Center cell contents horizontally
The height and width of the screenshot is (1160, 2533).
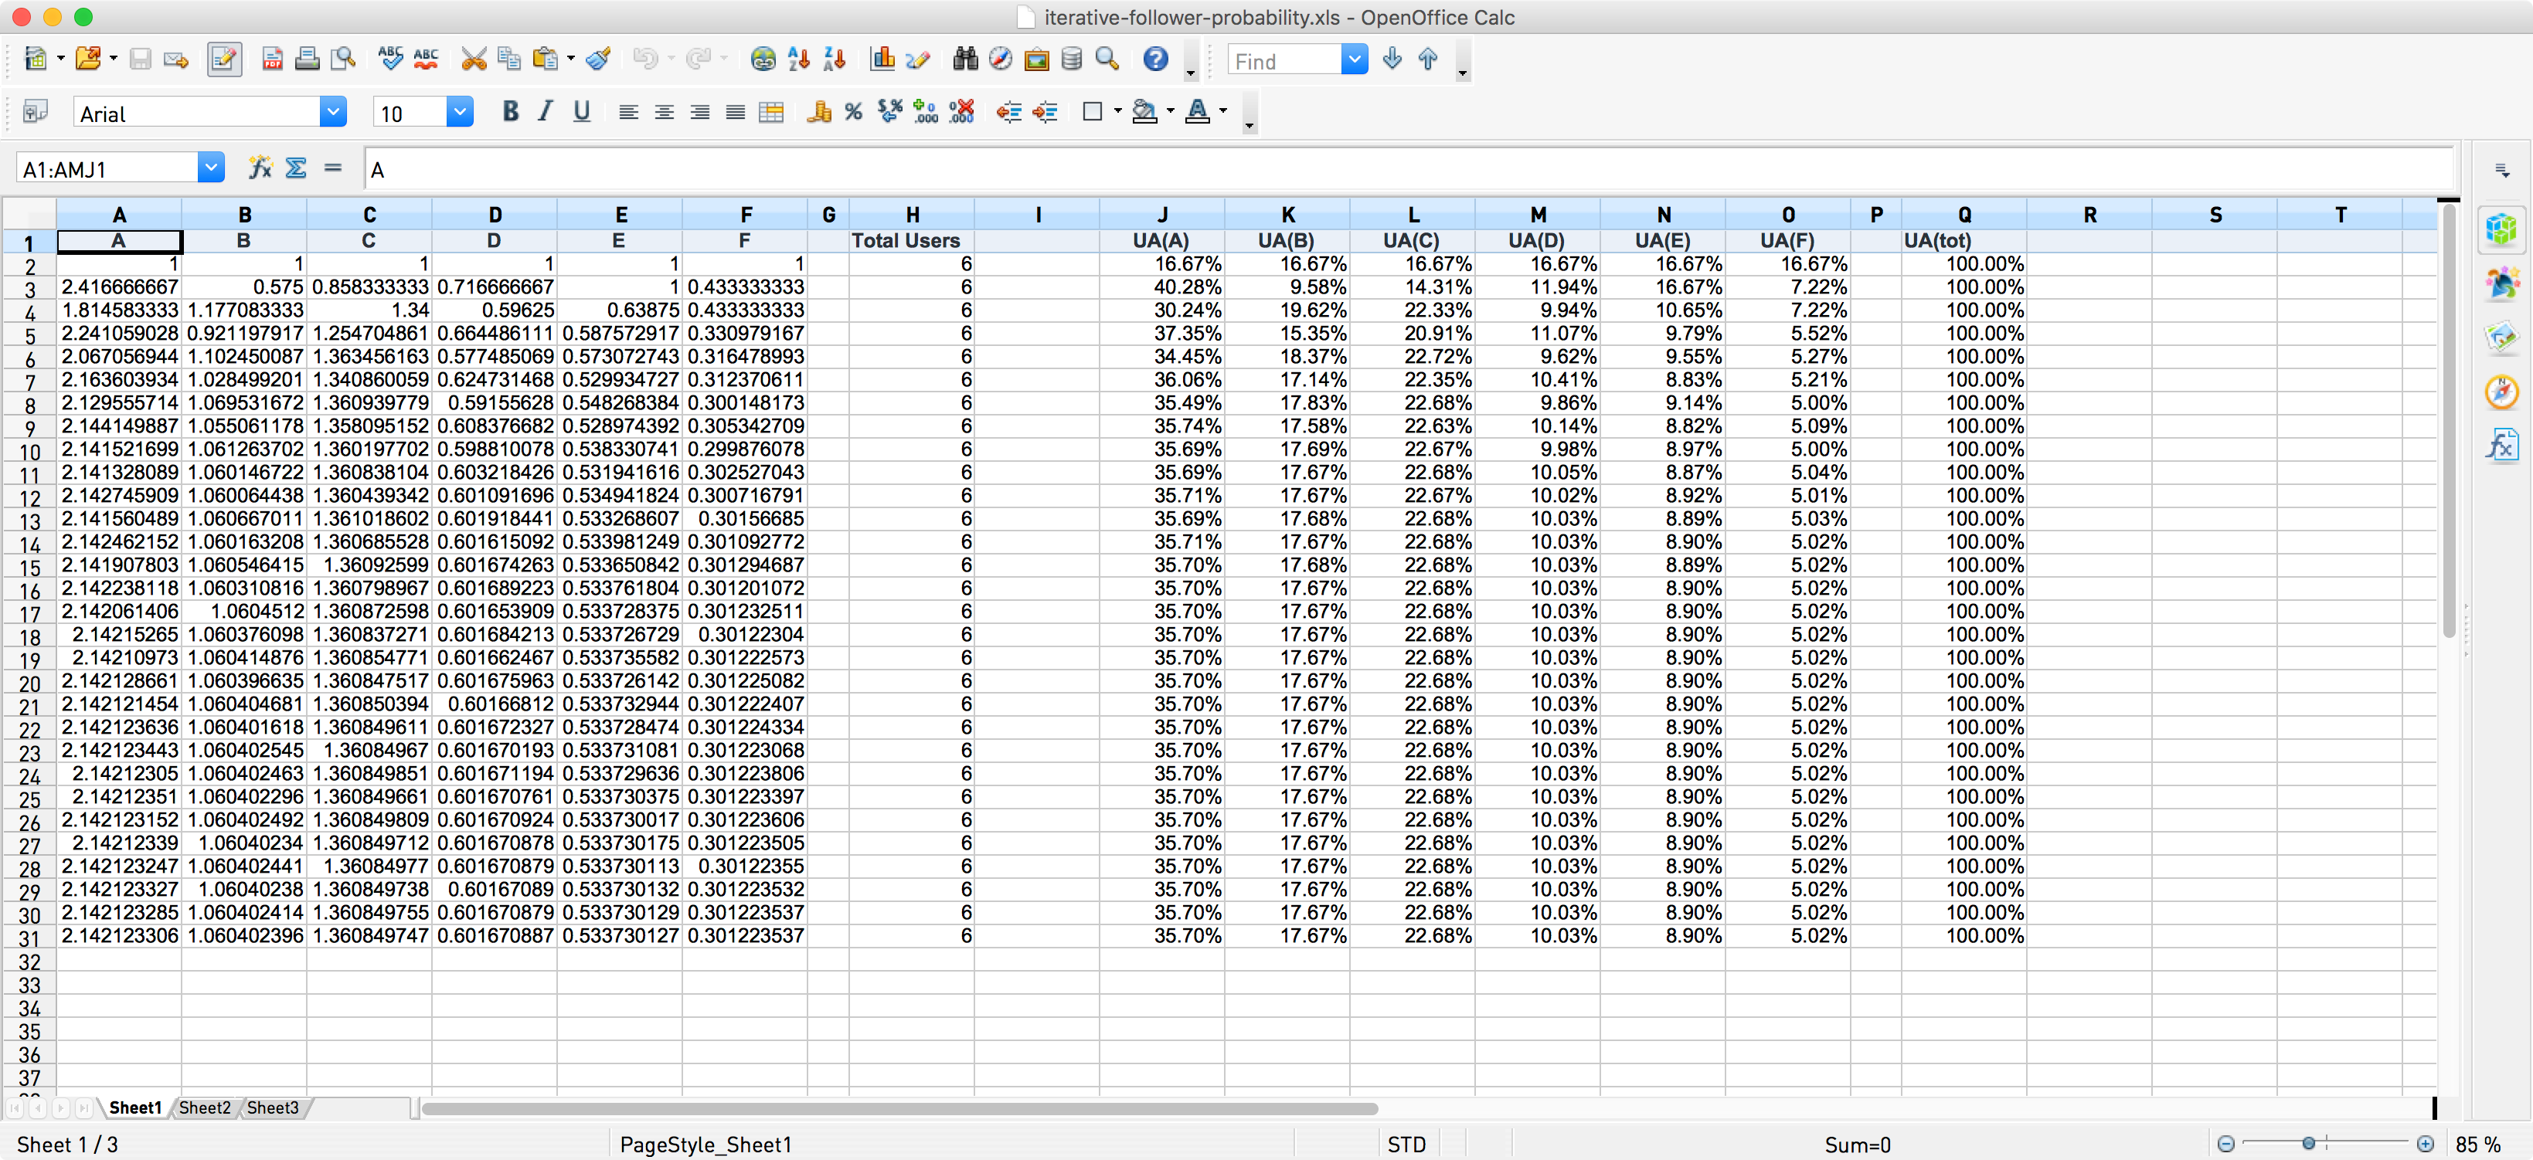(664, 112)
